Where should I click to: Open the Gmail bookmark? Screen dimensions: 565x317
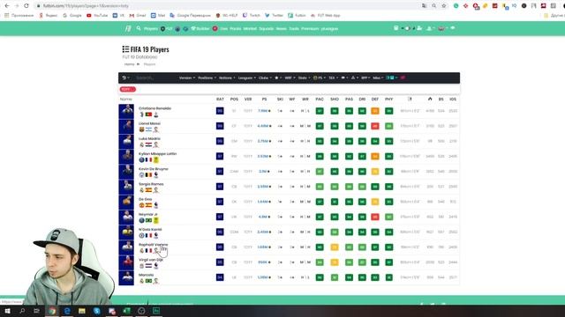(138, 16)
